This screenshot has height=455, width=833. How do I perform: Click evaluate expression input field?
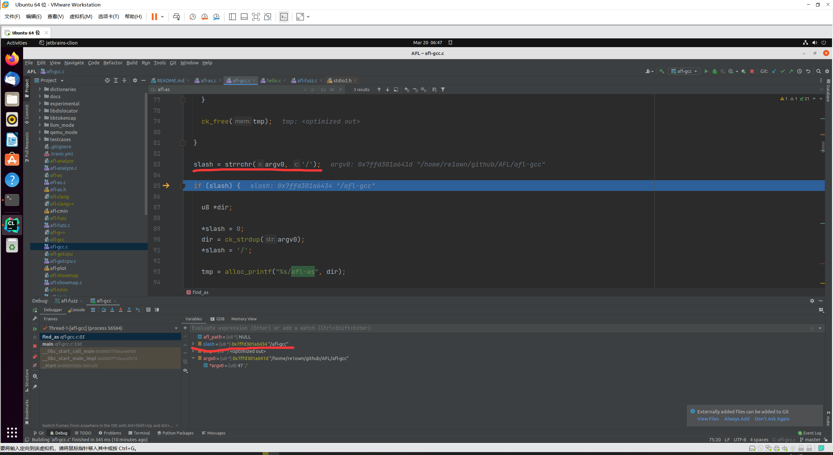coord(498,328)
